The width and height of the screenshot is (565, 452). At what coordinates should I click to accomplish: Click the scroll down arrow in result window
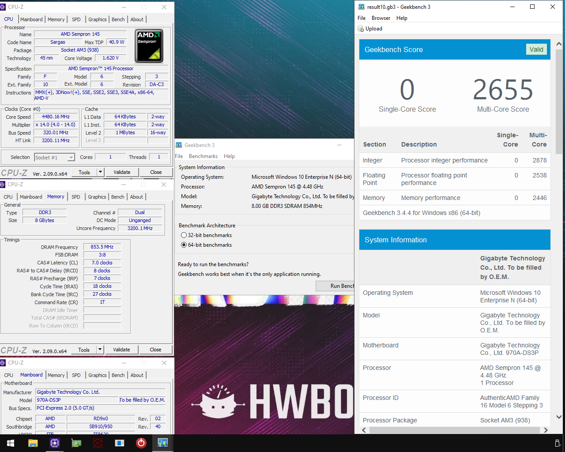click(558, 417)
